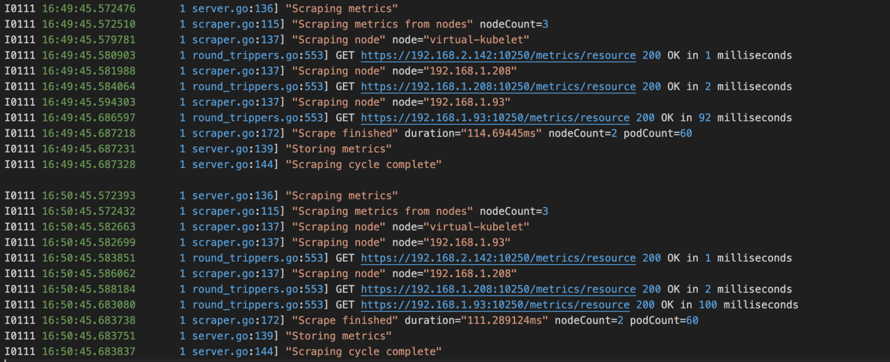Click the timestamp 16:50:45.572393
Image resolution: width=890 pixels, height=362 pixels.
pos(88,196)
